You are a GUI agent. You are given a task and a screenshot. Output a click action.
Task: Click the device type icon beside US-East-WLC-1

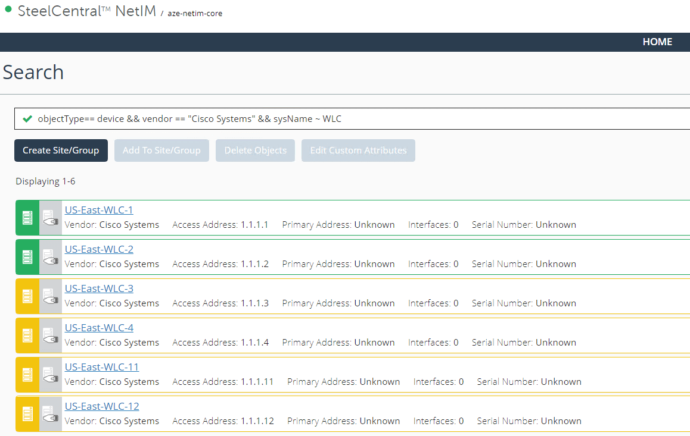(51, 217)
